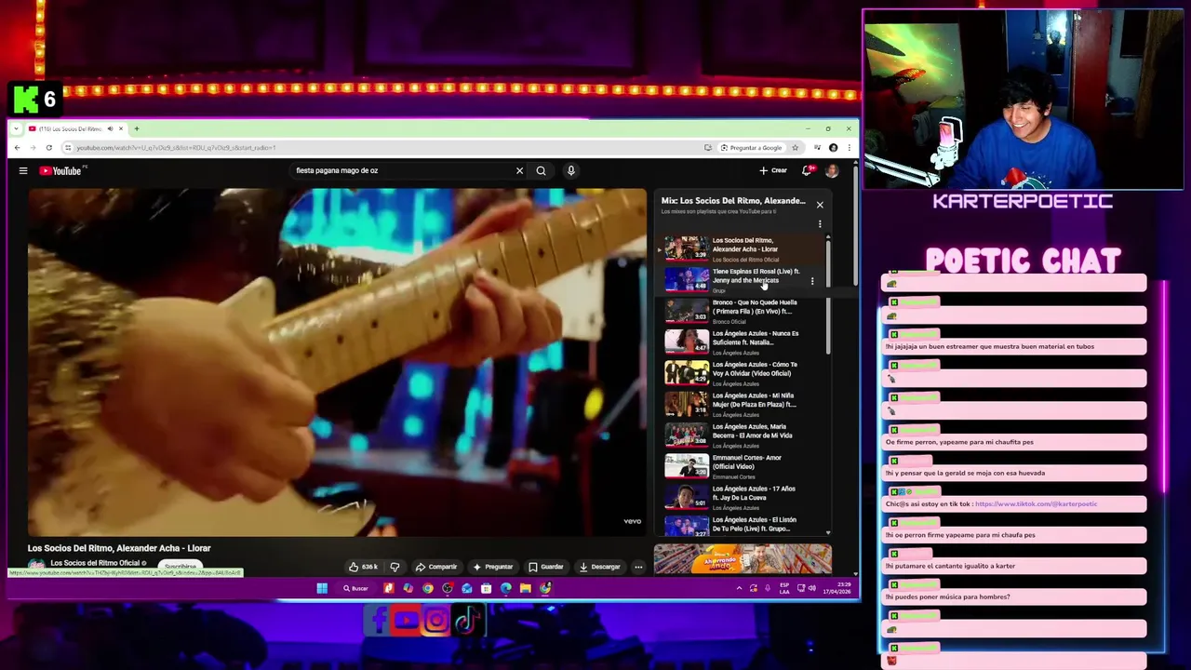This screenshot has height=670, width=1191.
Task: Reload the page in the browser
Action: 48,148
